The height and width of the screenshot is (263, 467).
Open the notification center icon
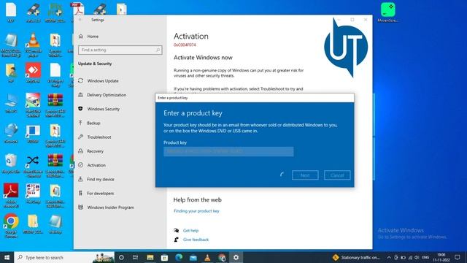tap(458, 257)
